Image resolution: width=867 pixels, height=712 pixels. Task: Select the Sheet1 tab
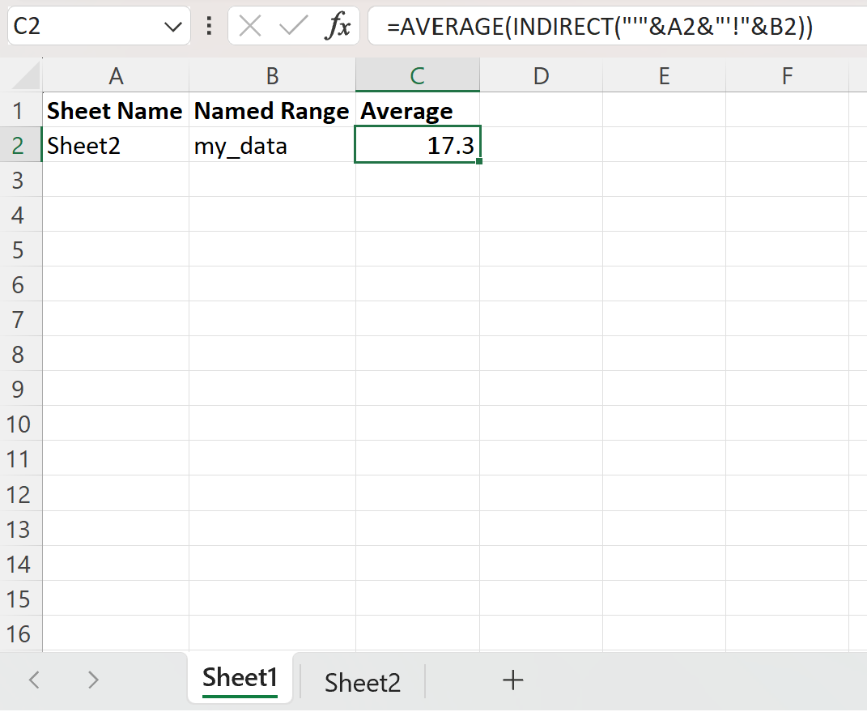(240, 680)
